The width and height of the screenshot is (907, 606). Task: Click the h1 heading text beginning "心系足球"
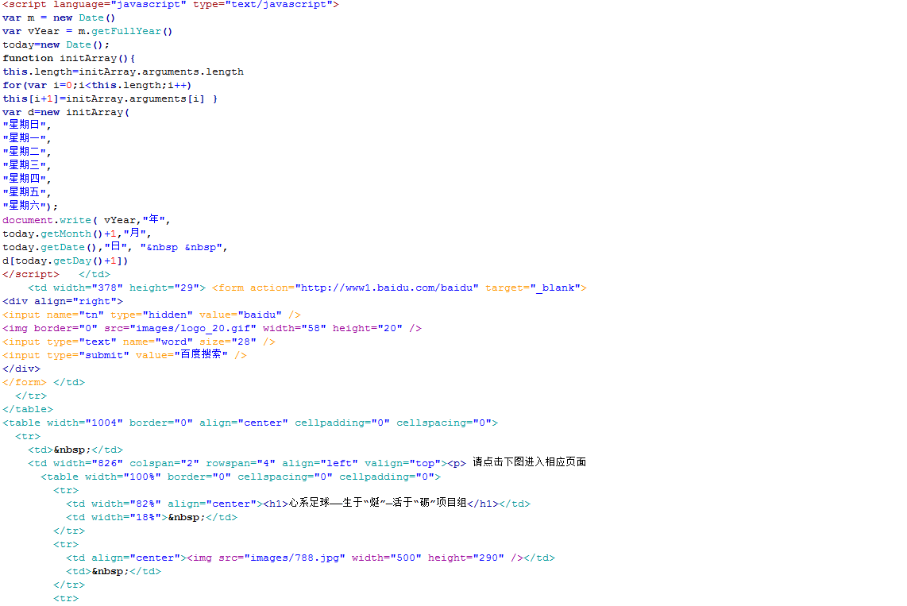[x=378, y=503]
